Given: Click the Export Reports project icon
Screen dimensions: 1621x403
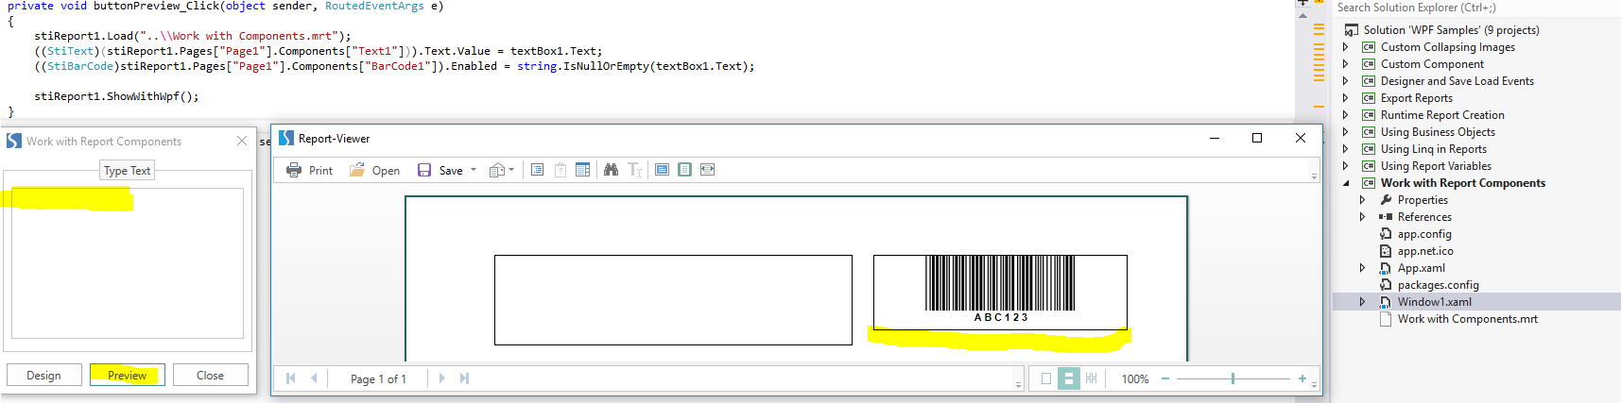Looking at the screenshot, I should coord(1368,98).
